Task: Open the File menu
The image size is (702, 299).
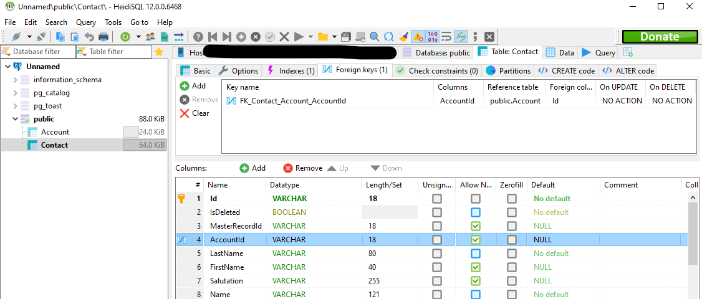Action: tap(10, 22)
